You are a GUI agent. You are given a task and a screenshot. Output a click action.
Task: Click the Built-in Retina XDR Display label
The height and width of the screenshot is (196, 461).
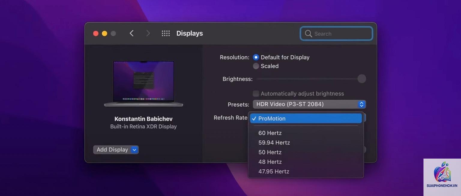pos(143,127)
